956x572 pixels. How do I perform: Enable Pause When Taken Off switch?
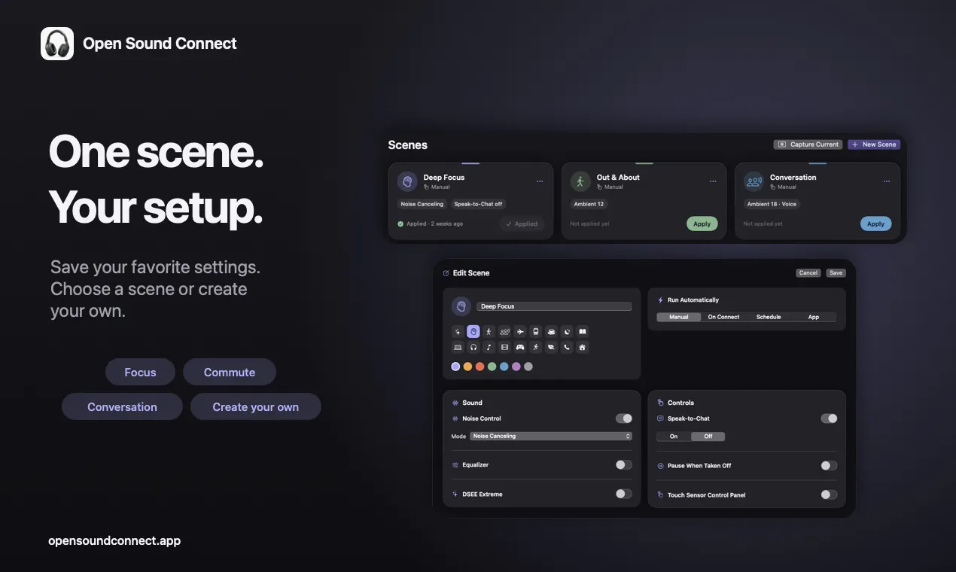[x=829, y=466]
